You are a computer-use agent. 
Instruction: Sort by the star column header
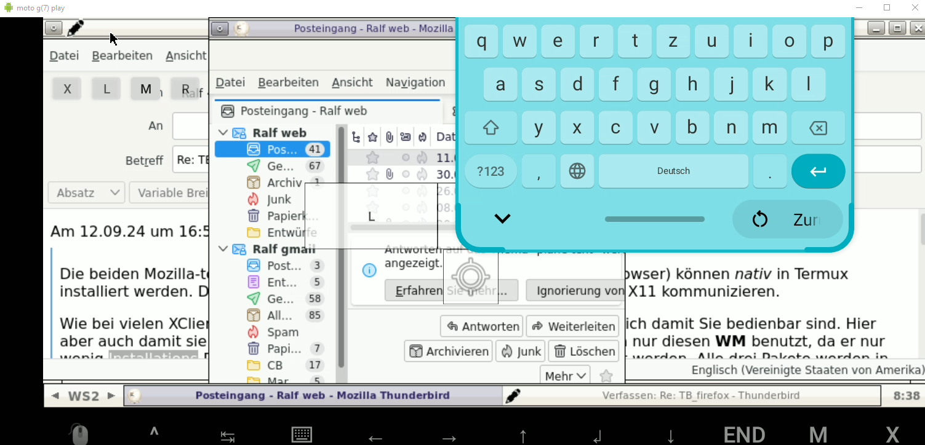pos(372,136)
